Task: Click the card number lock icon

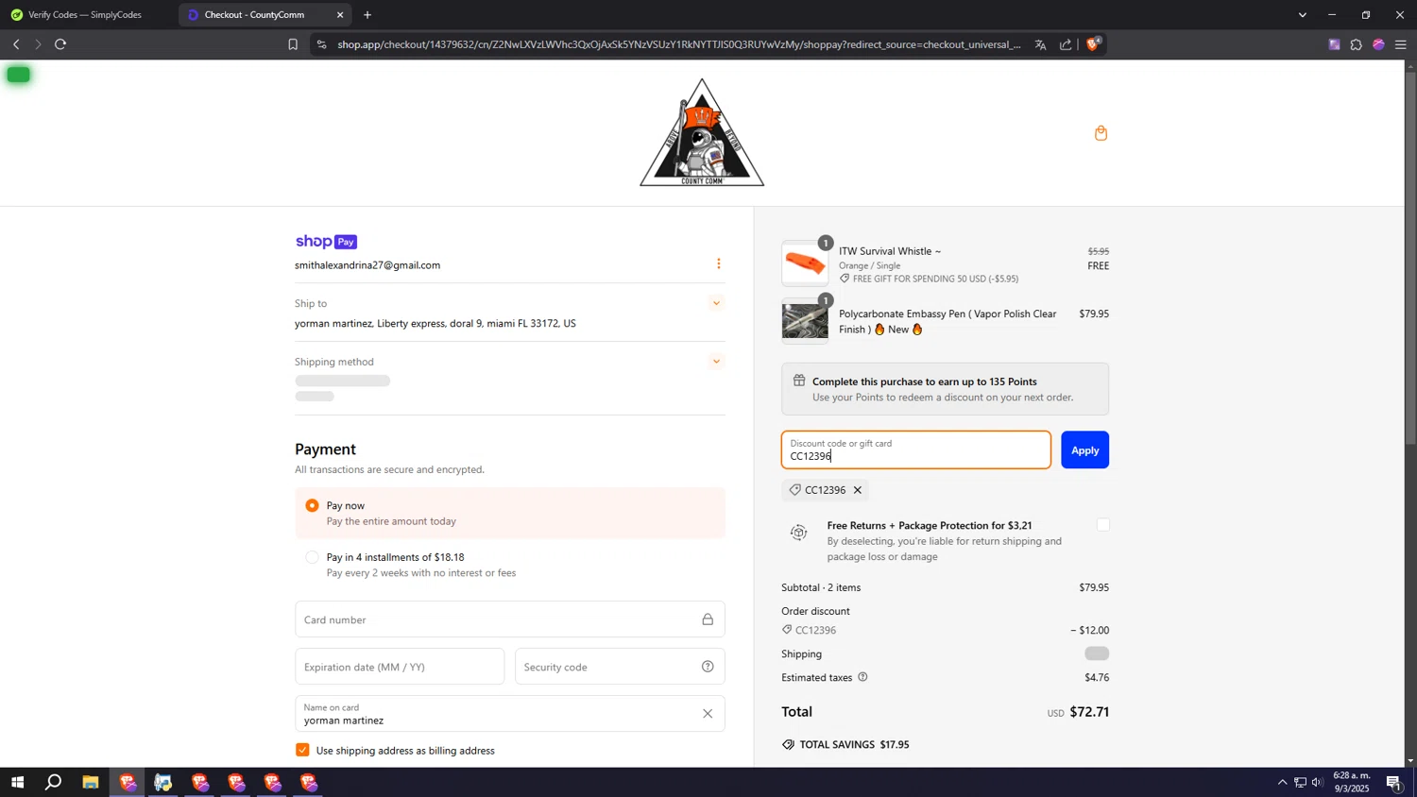Action: pyautogui.click(x=708, y=619)
